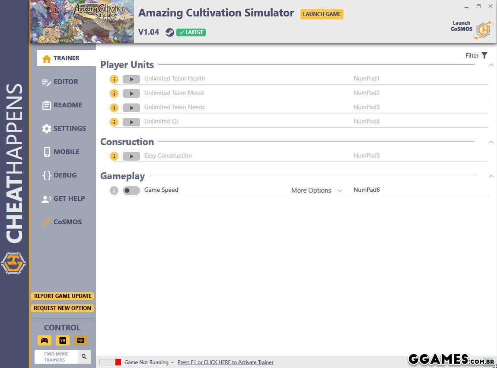Activate the Unlimited Team Mood cheat
The image size is (497, 368).
click(x=131, y=94)
